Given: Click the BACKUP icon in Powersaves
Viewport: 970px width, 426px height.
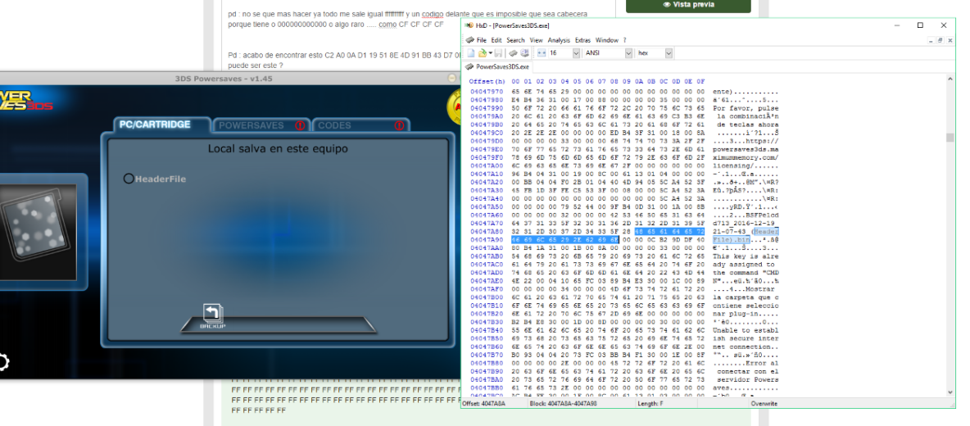Looking at the screenshot, I should pos(212,315).
